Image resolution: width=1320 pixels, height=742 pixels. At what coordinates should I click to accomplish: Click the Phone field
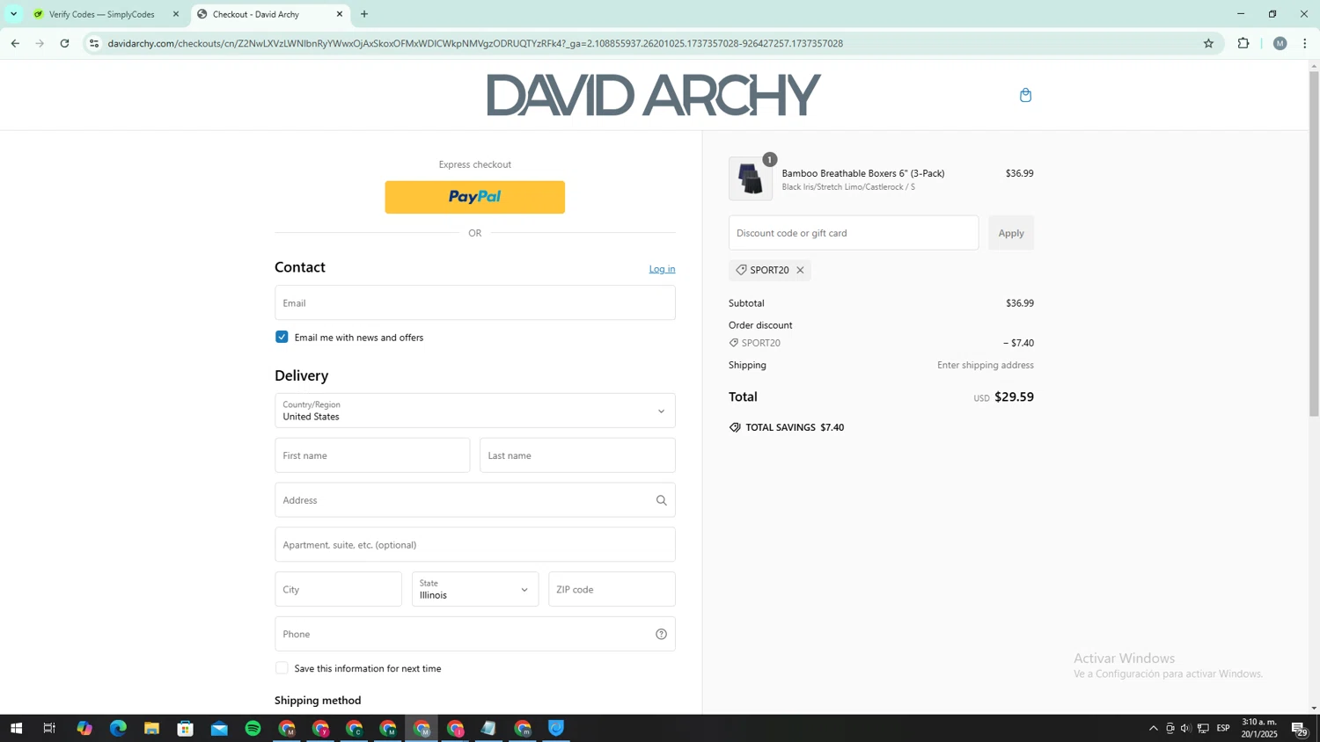click(475, 634)
